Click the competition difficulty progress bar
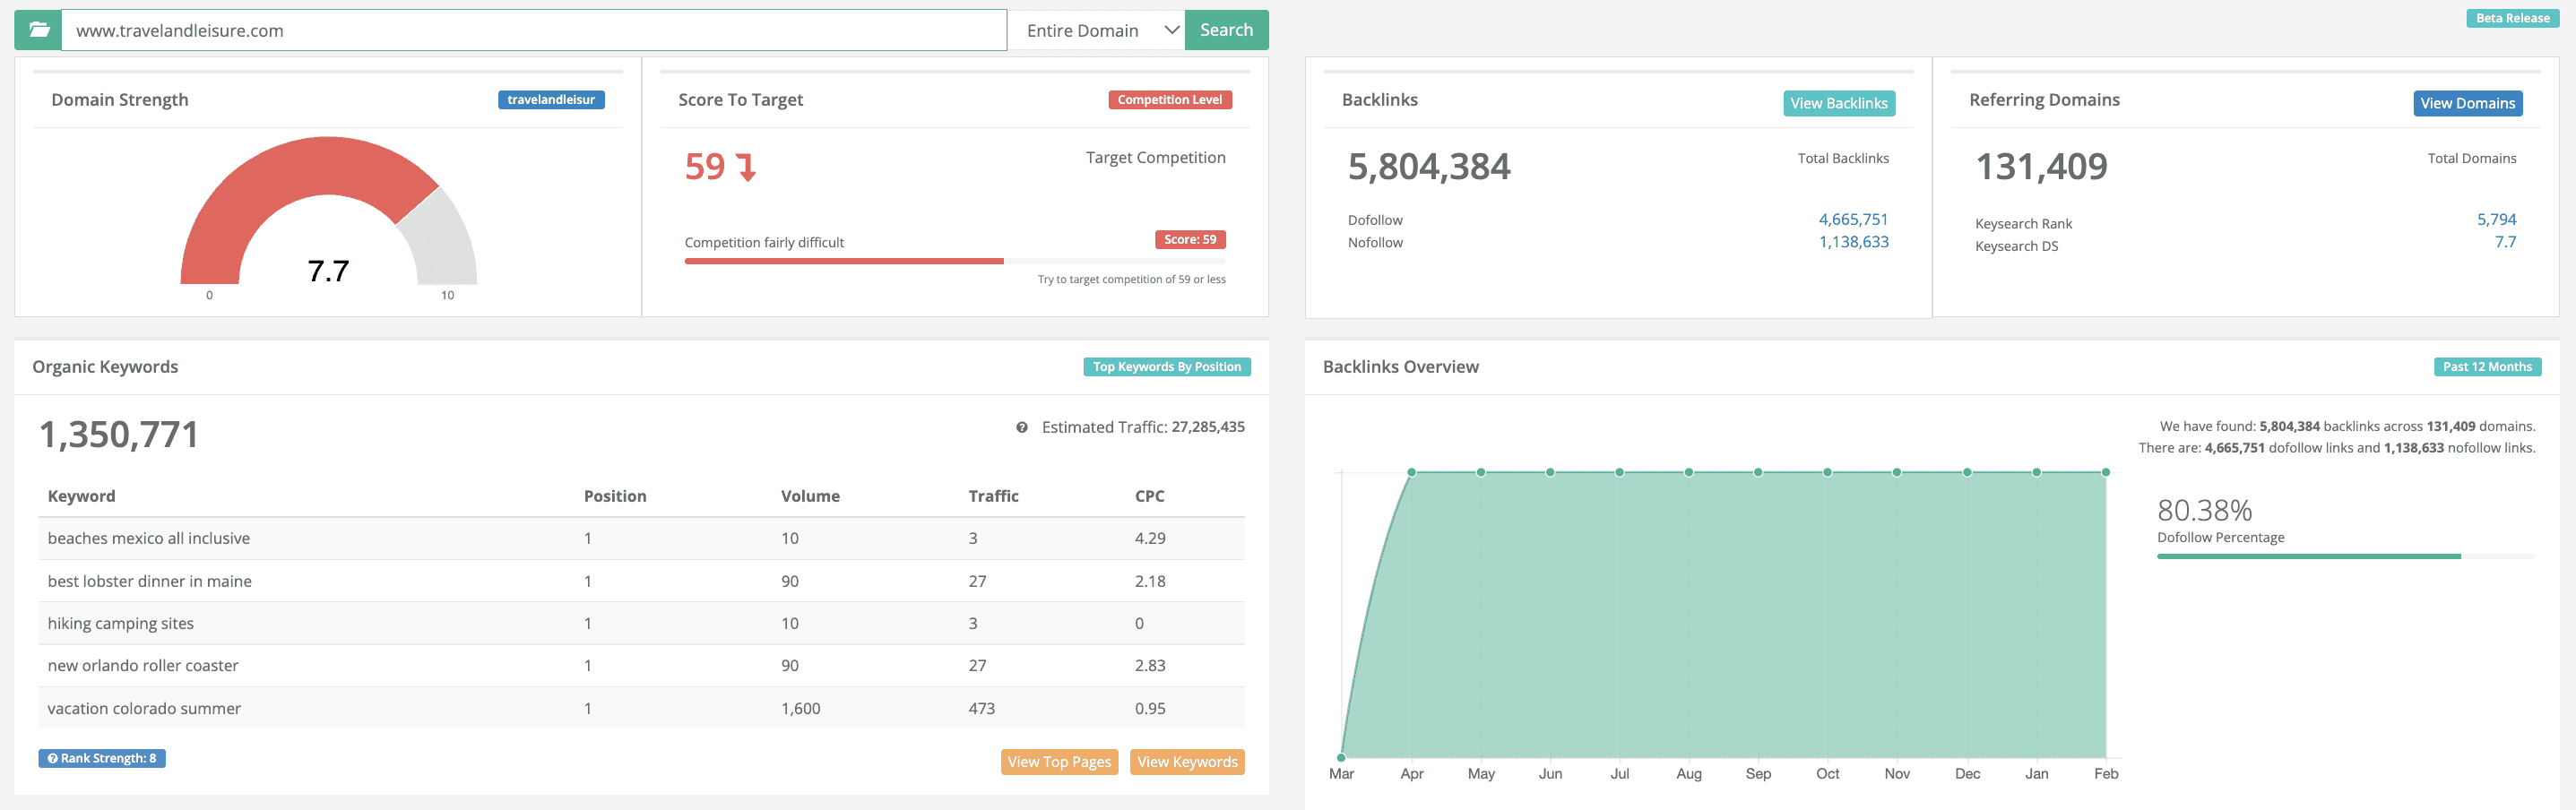This screenshot has width=2576, height=810. point(955,261)
